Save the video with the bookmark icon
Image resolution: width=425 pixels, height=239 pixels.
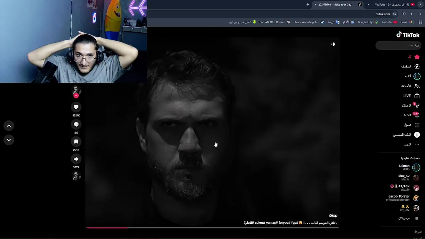click(x=76, y=141)
